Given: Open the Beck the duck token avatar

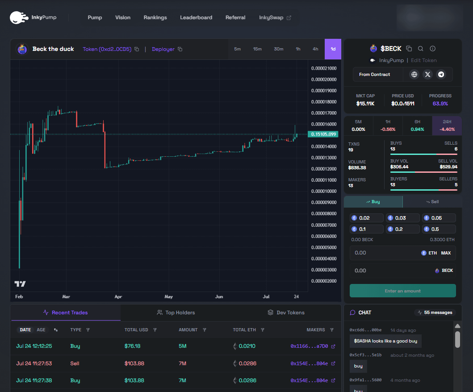Looking at the screenshot, I should [22, 49].
